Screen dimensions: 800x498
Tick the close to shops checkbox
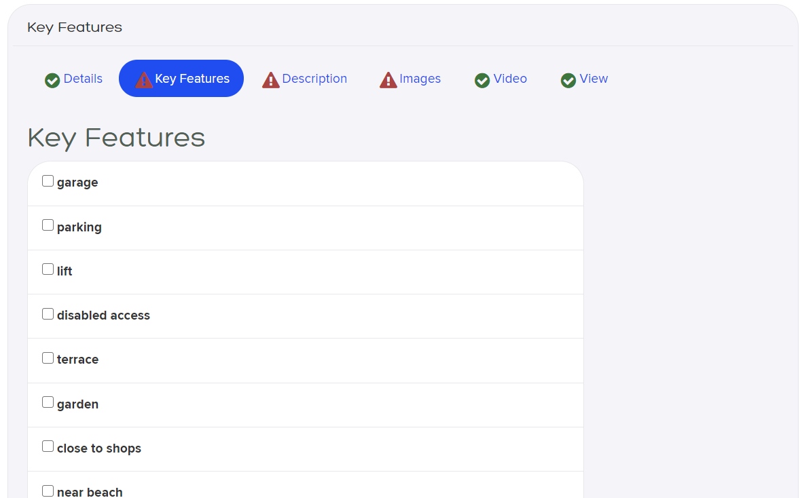pyautogui.click(x=48, y=446)
